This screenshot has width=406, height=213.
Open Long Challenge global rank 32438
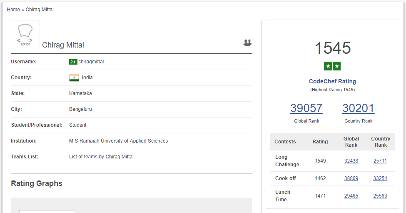tap(351, 161)
